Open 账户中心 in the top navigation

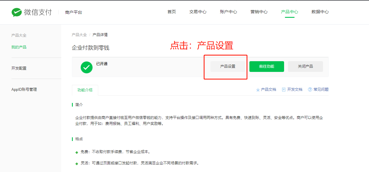point(229,12)
